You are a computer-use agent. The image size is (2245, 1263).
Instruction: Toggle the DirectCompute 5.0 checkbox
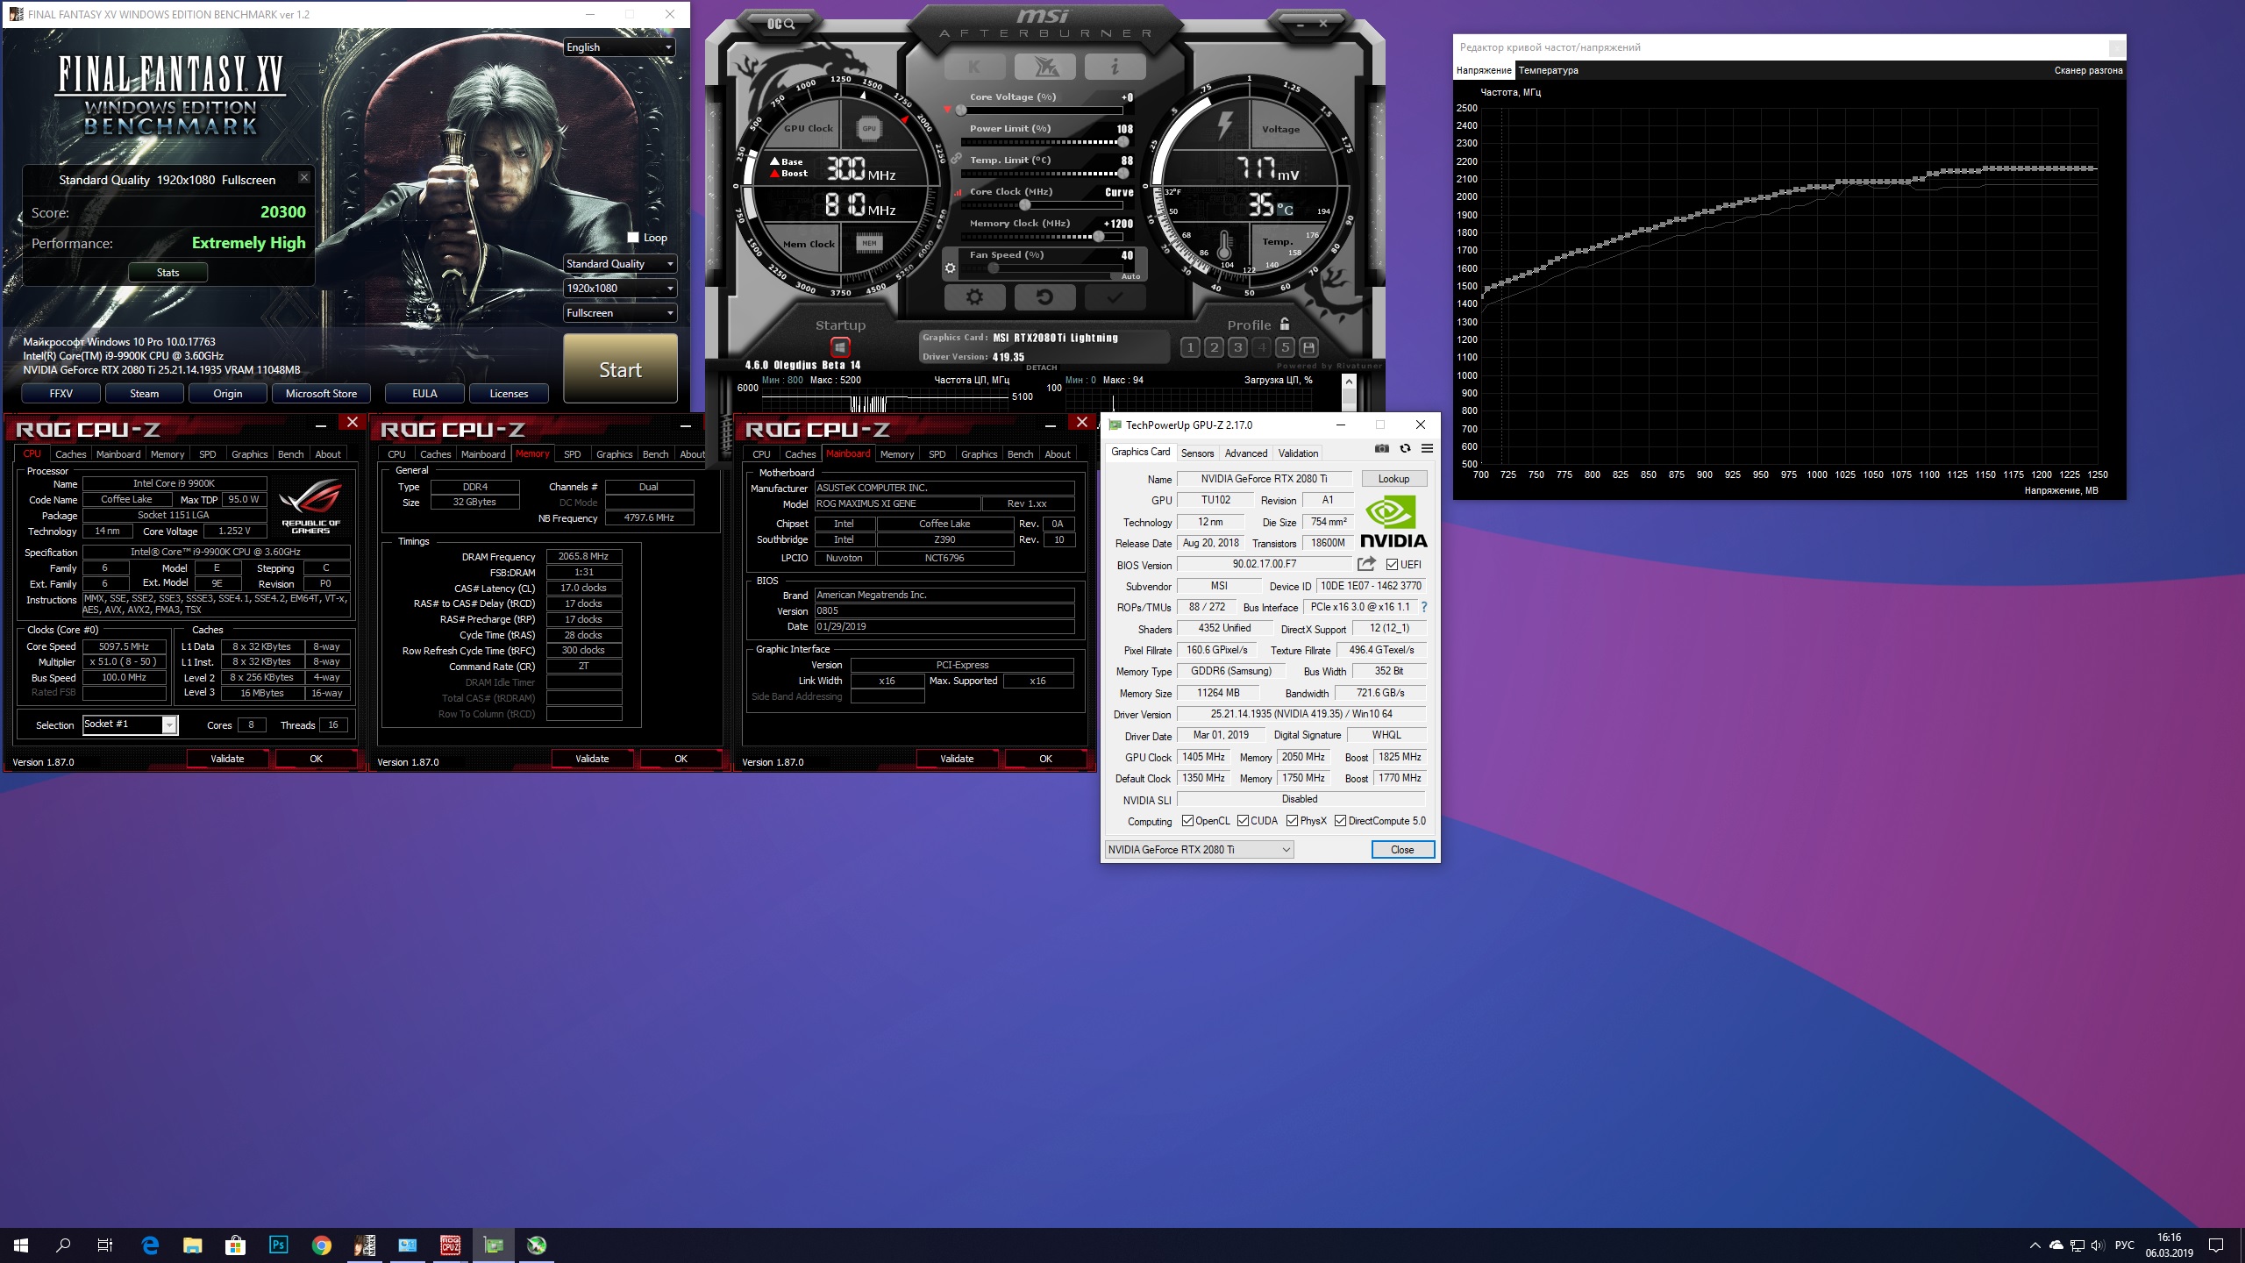click(x=1340, y=821)
